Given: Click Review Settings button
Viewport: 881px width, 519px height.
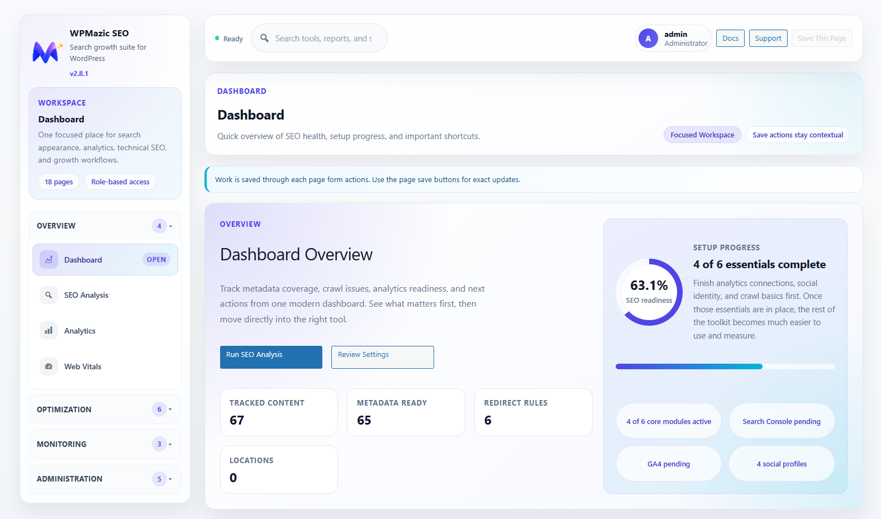Looking at the screenshot, I should pyautogui.click(x=382, y=357).
